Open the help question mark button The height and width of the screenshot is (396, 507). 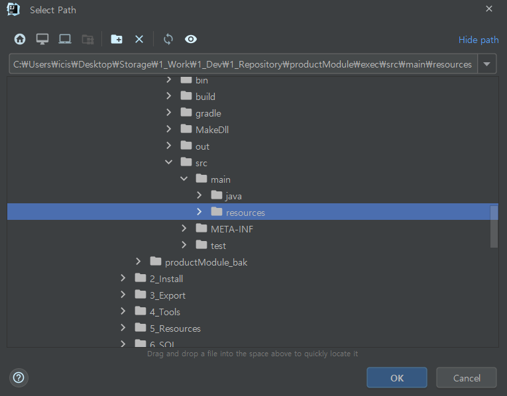19,377
